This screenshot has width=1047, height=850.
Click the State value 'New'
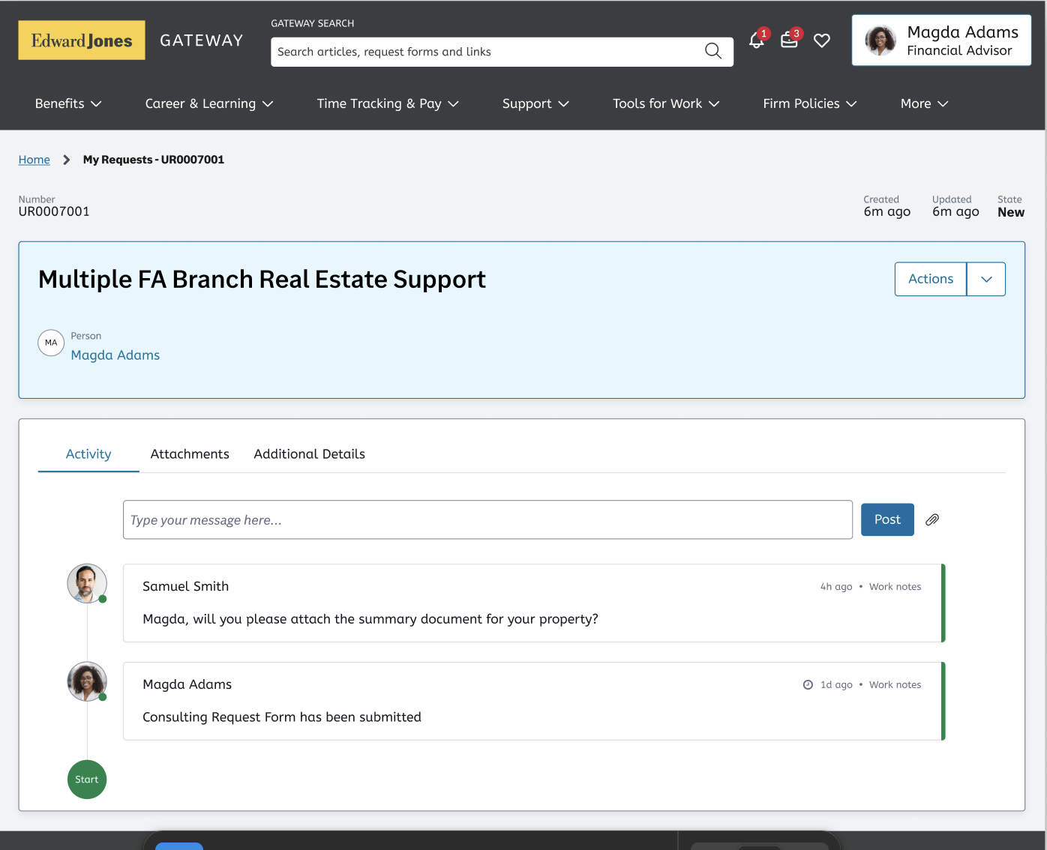[x=1011, y=212]
